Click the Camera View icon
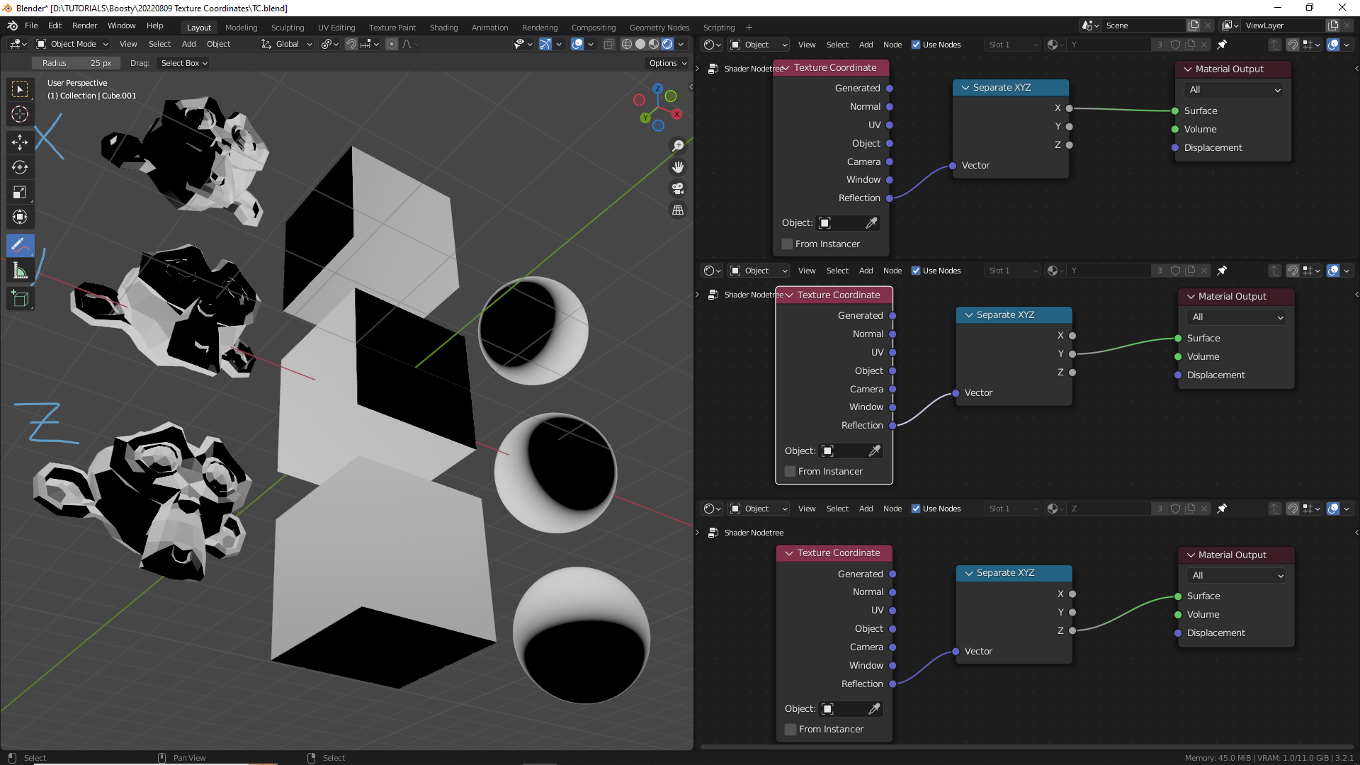 pos(678,188)
